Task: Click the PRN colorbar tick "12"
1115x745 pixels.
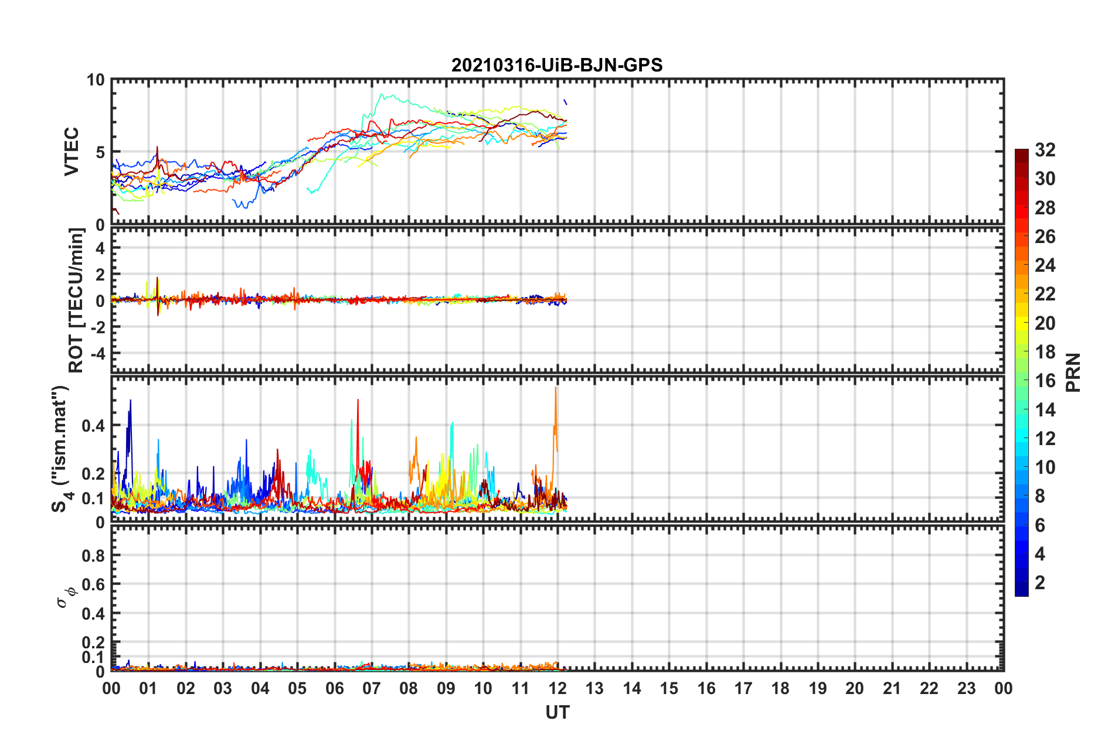Action: (x=1045, y=439)
